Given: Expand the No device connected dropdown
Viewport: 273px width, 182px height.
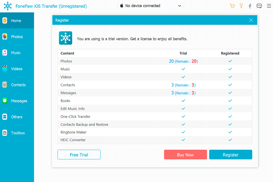Looking at the screenshot, I should (x=179, y=5).
